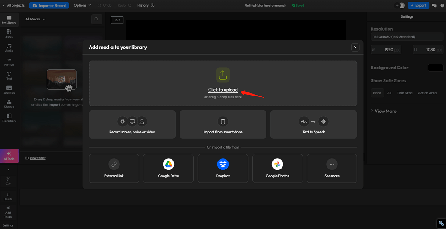Click the Click to upload link
The height and width of the screenshot is (229, 446).
click(x=223, y=90)
